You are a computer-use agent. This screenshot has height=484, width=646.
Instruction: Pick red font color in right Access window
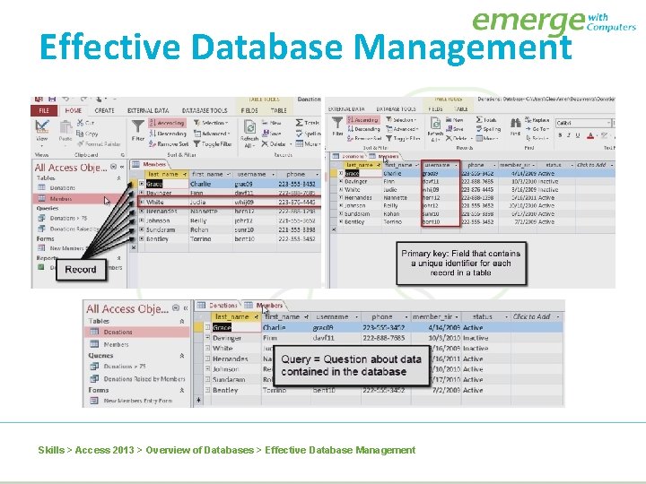point(590,135)
